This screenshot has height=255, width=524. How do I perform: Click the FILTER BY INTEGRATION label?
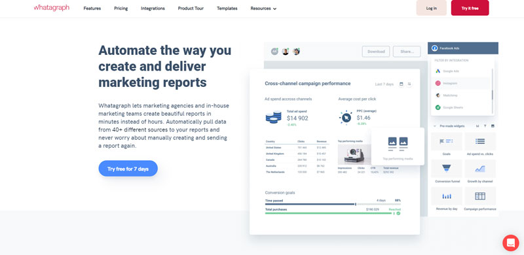point(451,60)
